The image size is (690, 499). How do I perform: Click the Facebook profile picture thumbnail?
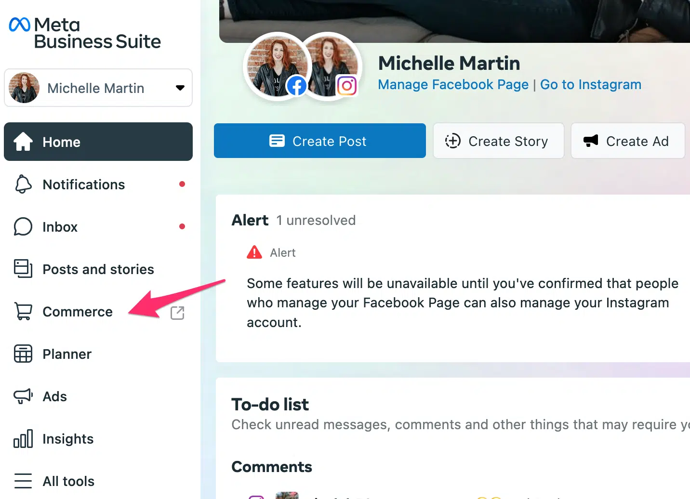pyautogui.click(x=277, y=66)
